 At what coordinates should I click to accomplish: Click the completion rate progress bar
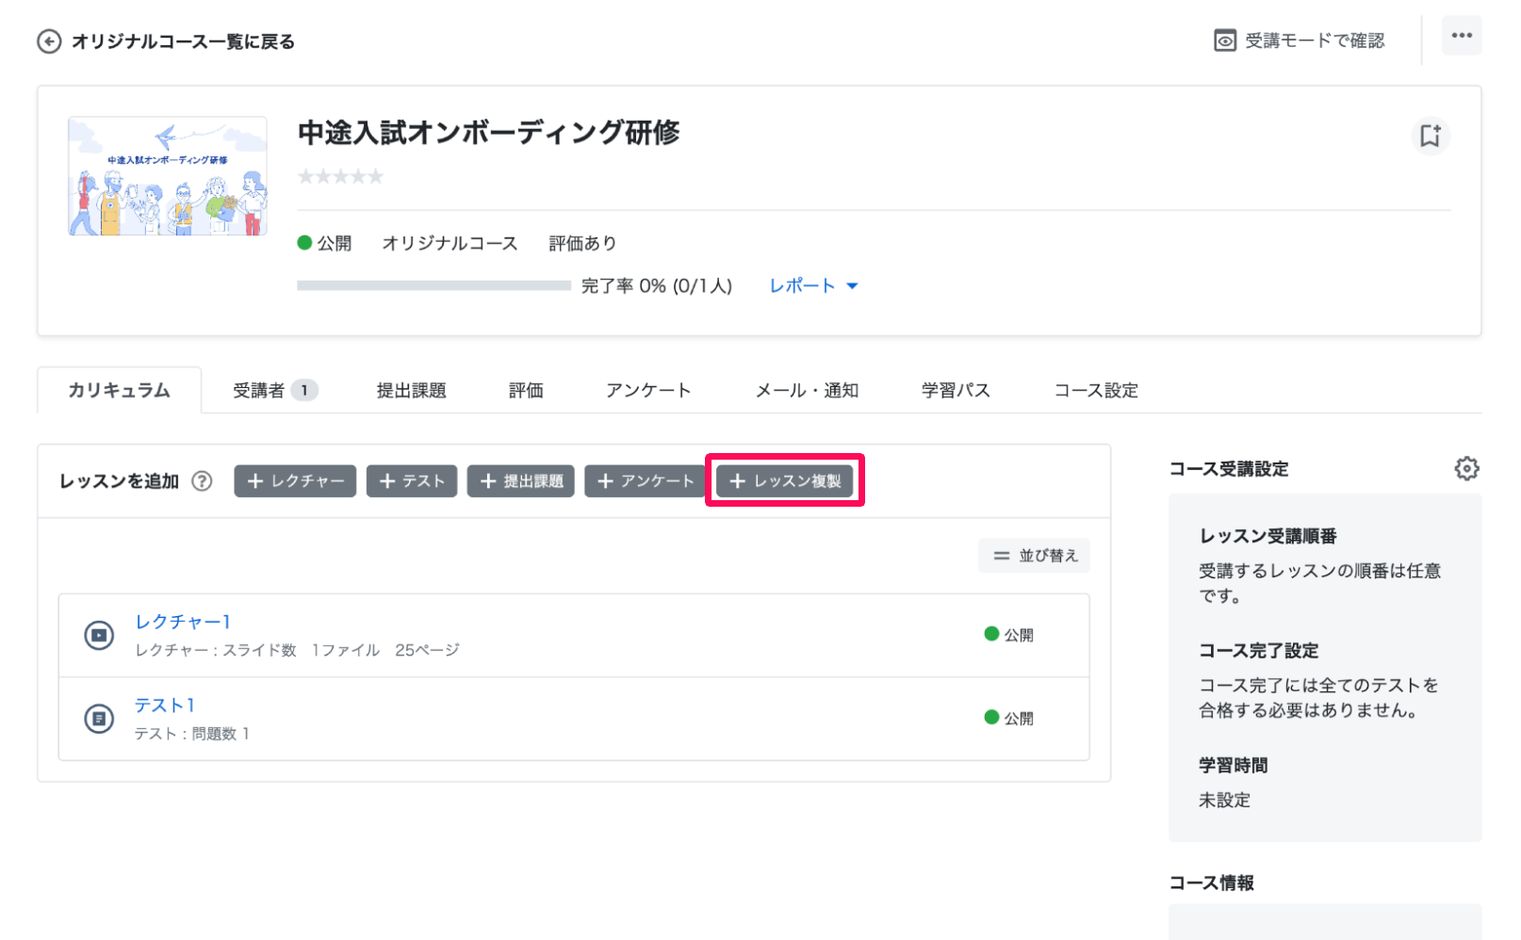tap(433, 285)
